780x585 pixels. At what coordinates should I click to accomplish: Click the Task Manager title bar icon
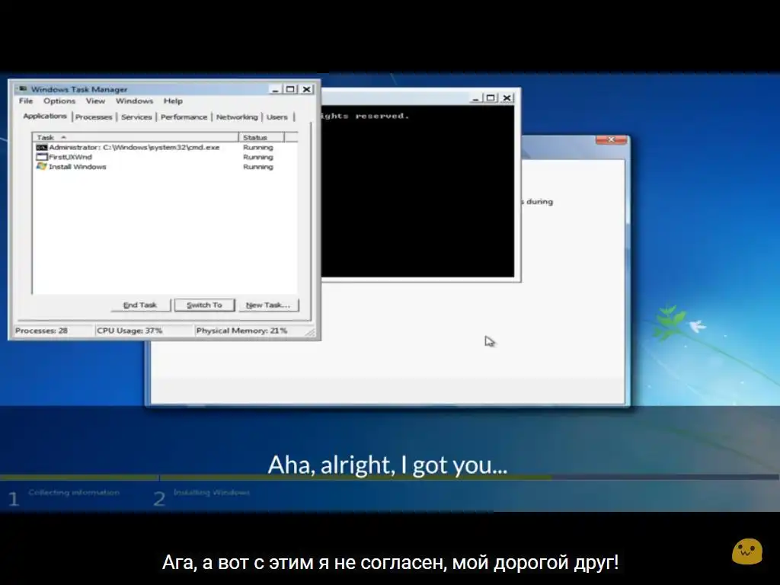tap(22, 89)
